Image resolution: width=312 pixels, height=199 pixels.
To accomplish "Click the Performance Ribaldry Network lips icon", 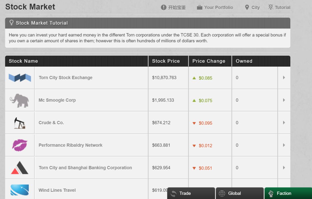I will 20,145.
